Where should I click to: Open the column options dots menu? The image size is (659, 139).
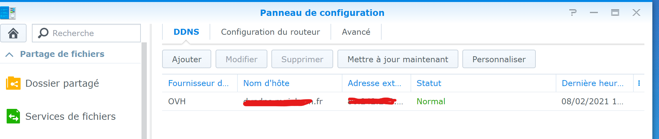(x=639, y=83)
